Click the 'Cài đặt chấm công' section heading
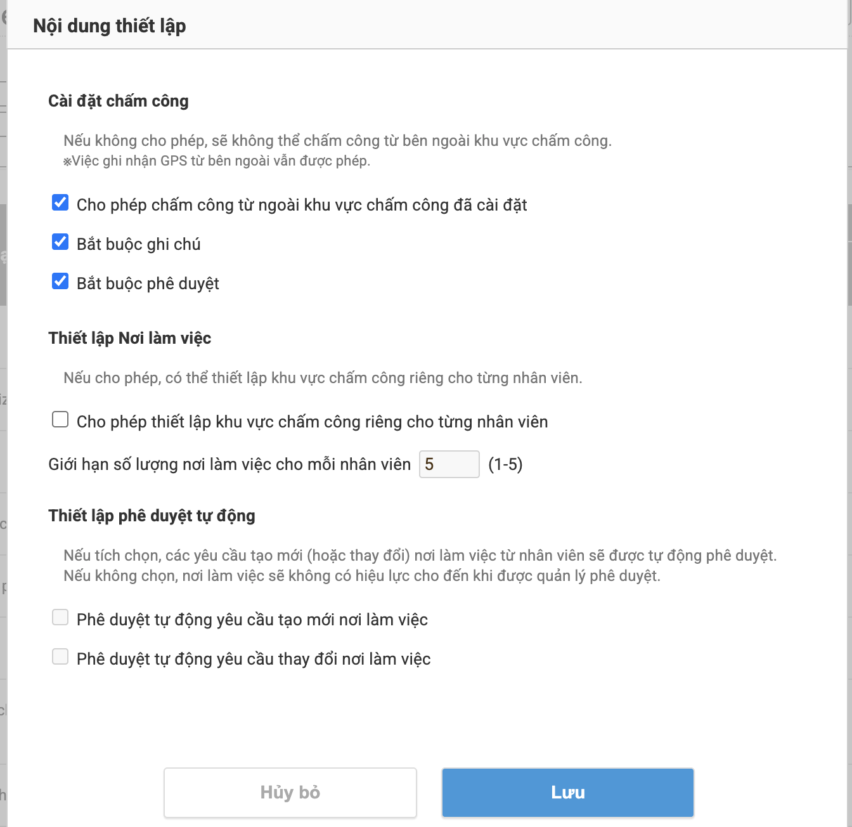Image resolution: width=852 pixels, height=827 pixels. [119, 101]
